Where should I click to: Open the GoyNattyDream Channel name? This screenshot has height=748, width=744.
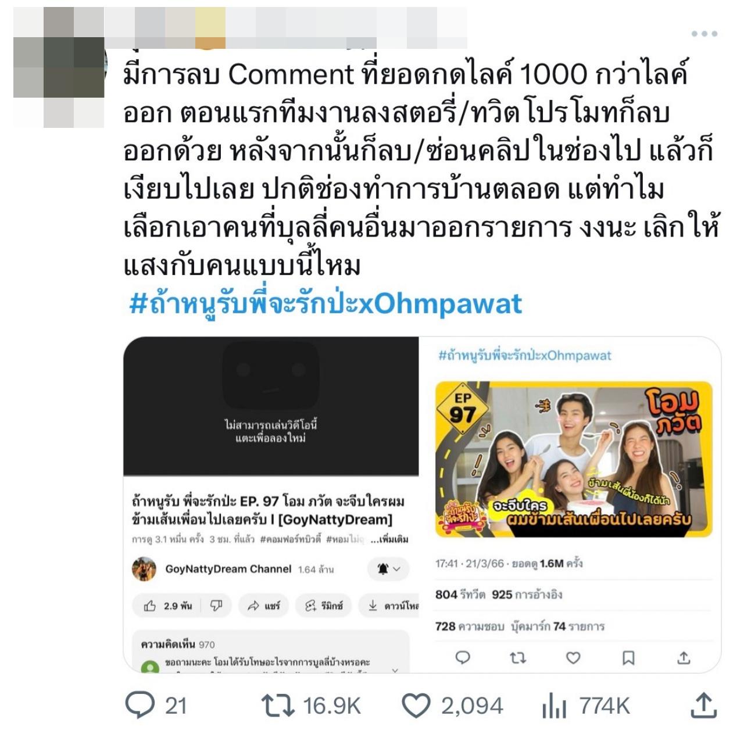(x=228, y=569)
